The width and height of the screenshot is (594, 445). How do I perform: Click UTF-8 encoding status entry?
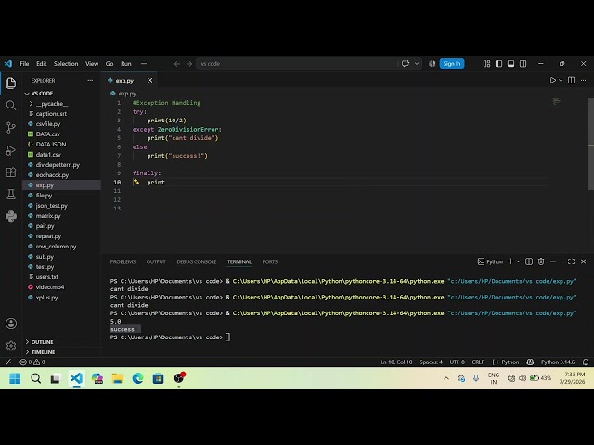457,362
